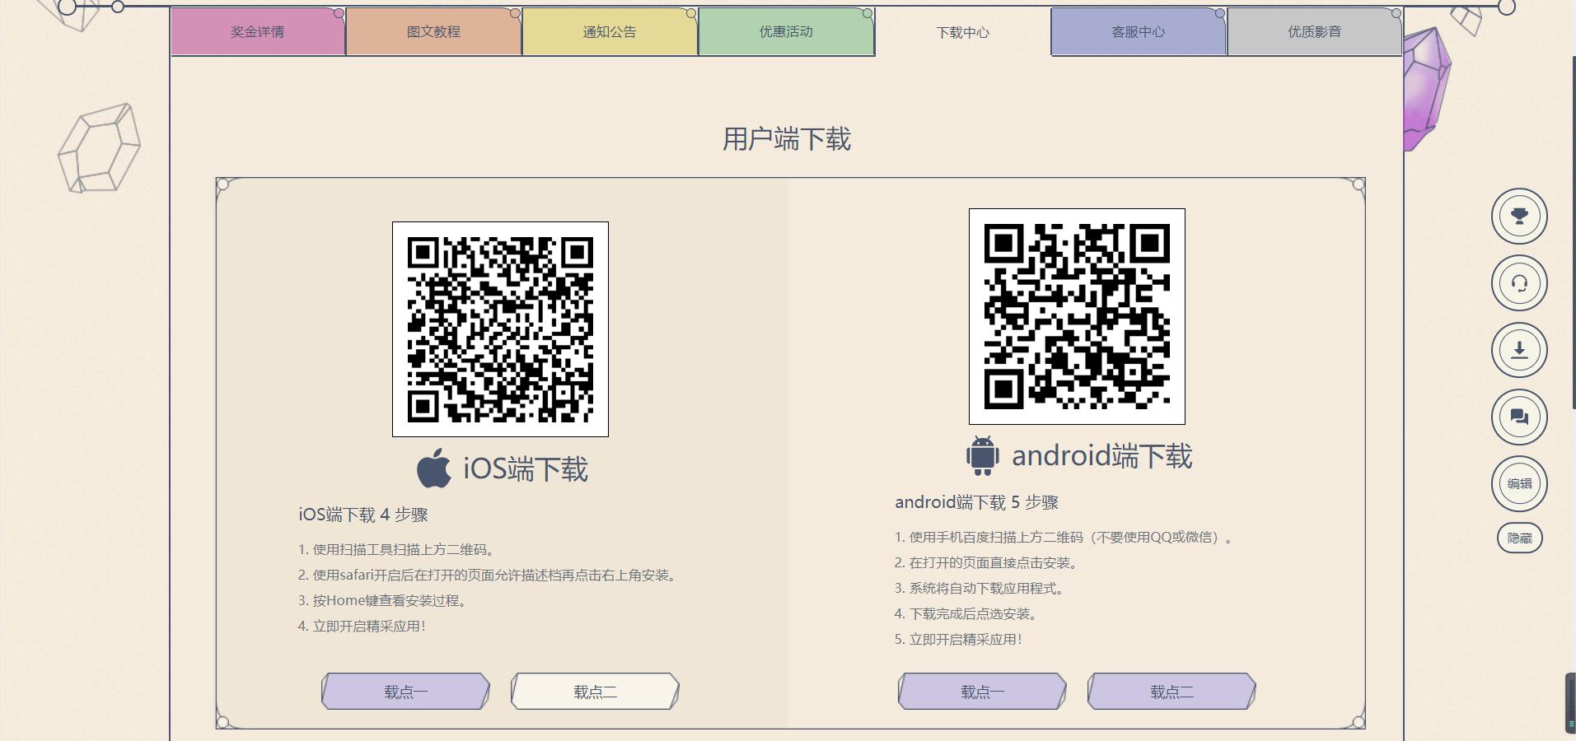This screenshot has width=1576, height=741.
Task: Click the round 编辑 edit button
Action: 1519,483
